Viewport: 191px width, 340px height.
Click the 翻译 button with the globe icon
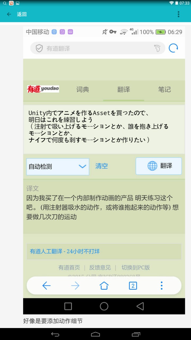coord(159,166)
